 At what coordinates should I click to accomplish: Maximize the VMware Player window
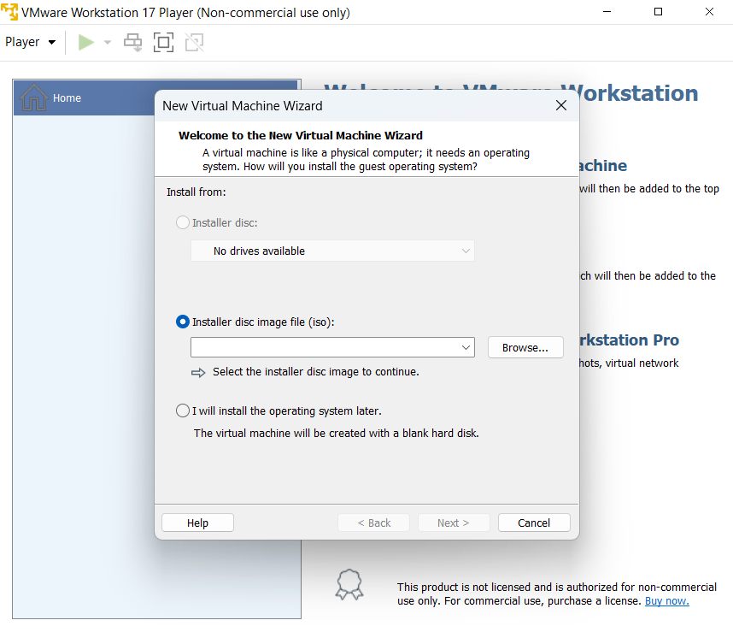click(x=658, y=12)
